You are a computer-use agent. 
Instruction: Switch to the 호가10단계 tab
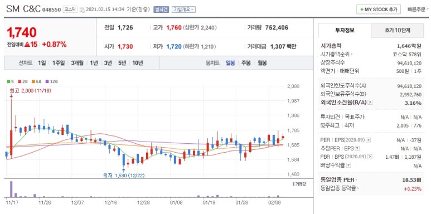[x=397, y=30]
